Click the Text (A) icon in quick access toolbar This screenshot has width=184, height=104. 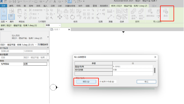(55, 1)
